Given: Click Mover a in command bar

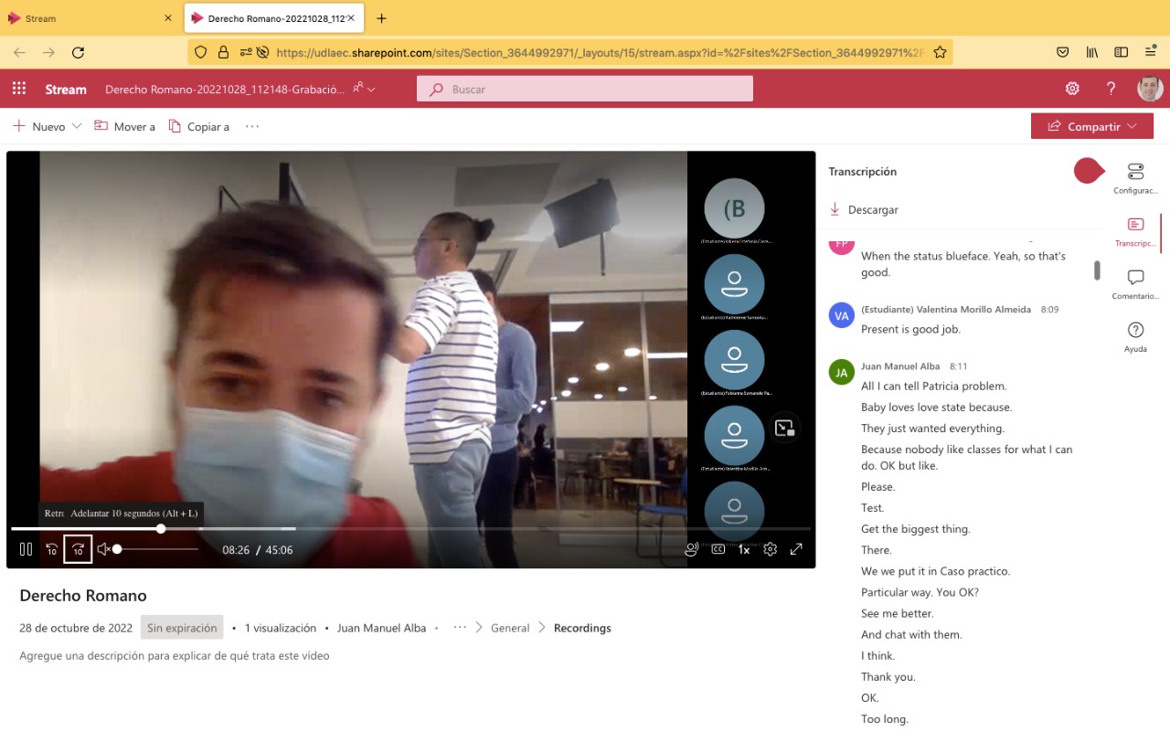Looking at the screenshot, I should tap(125, 126).
